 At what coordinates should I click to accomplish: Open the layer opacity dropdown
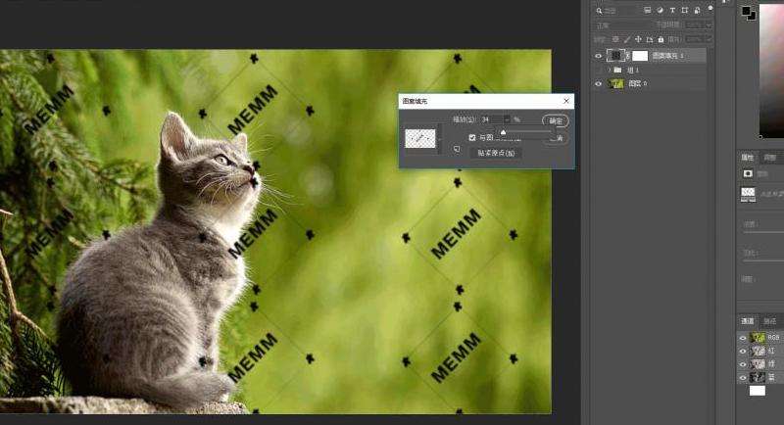click(x=709, y=24)
